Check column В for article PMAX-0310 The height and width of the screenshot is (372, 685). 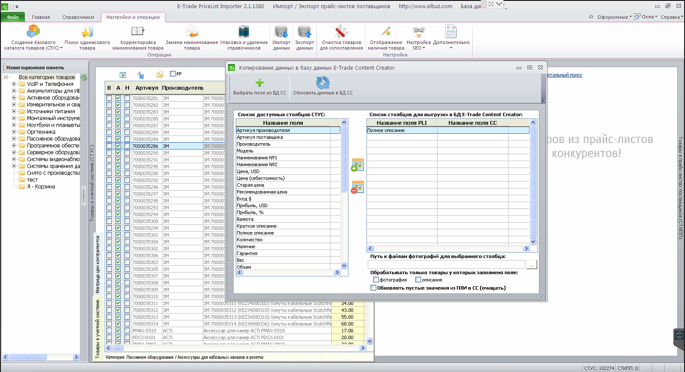click(109, 331)
